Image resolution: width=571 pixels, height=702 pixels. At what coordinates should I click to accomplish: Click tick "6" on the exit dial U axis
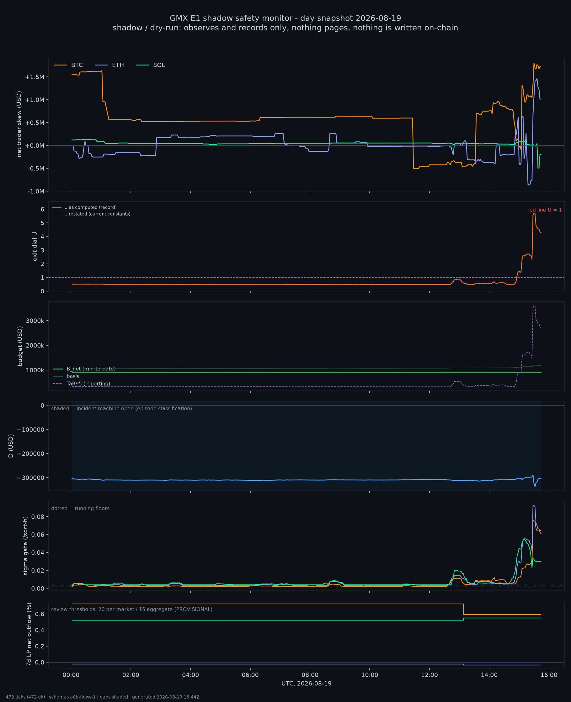pos(42,209)
